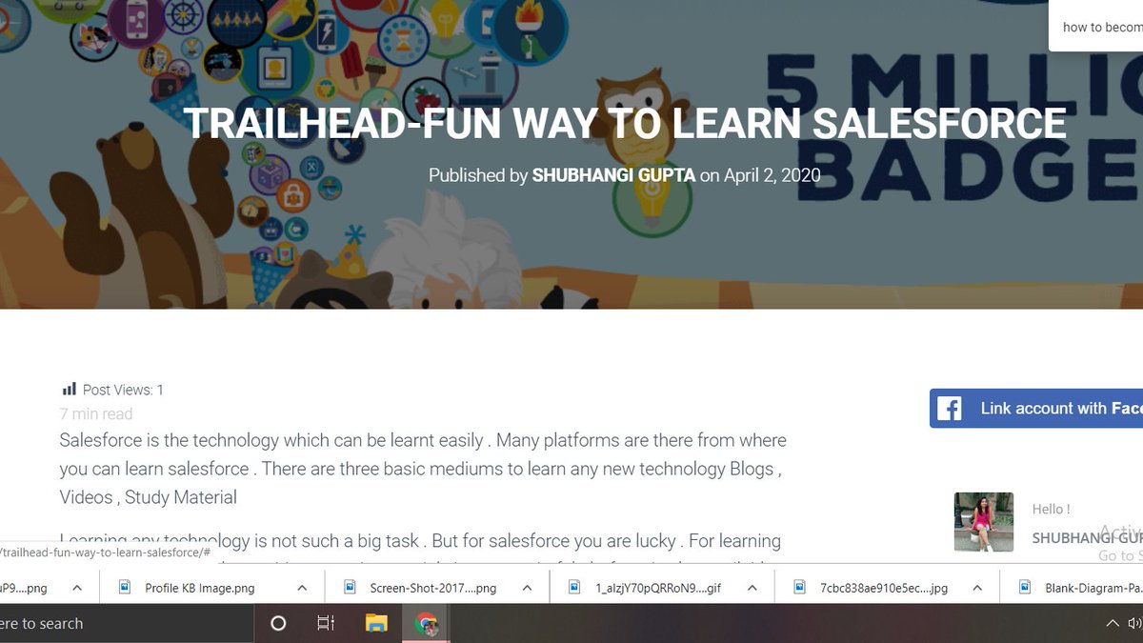Expand options for the first png download
The width and height of the screenshot is (1143, 643).
click(x=77, y=588)
